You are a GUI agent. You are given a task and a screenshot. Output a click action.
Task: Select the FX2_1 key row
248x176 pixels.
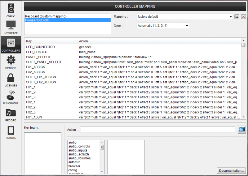[x=133, y=102]
